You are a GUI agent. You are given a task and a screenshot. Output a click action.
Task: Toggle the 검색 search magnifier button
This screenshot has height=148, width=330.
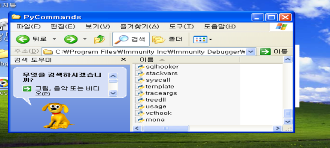[x=131, y=39]
